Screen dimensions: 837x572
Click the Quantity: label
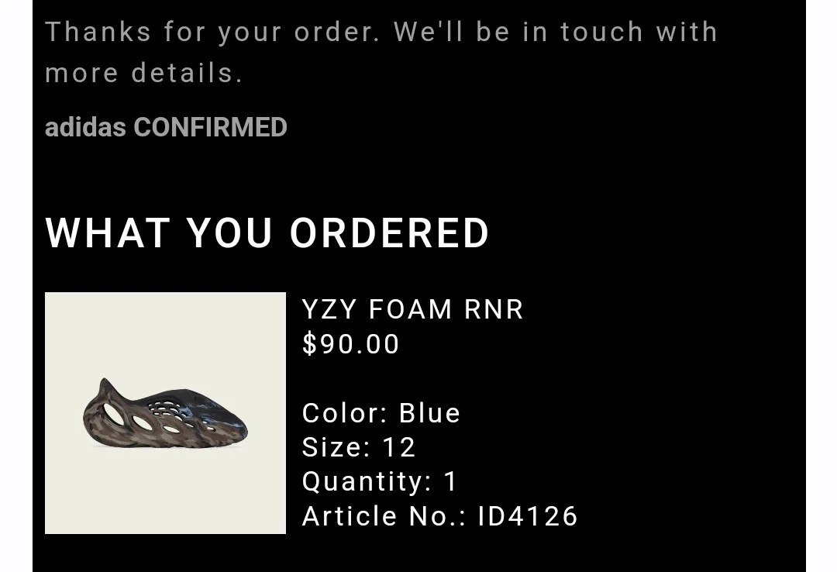[367, 481]
